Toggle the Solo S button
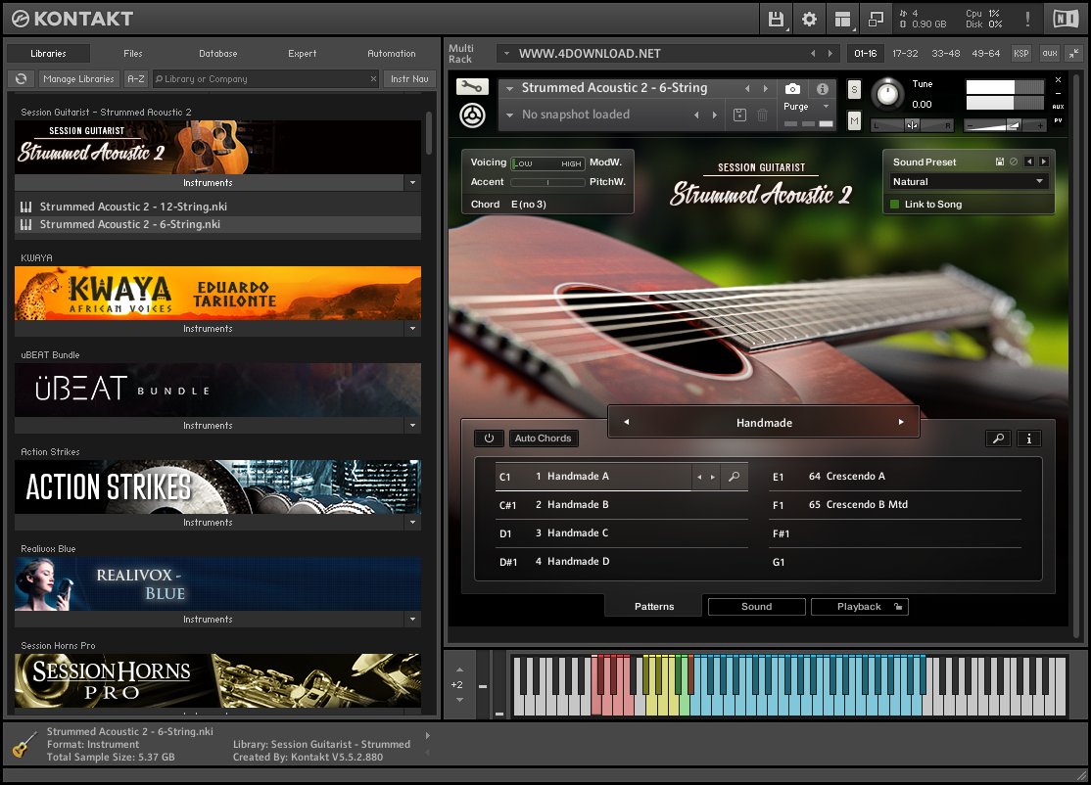 point(854,90)
